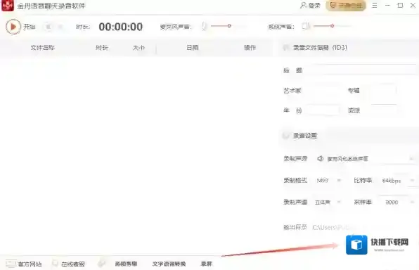Adjust the microphone volume slider
This screenshot has height=270, width=419.
pos(228,26)
